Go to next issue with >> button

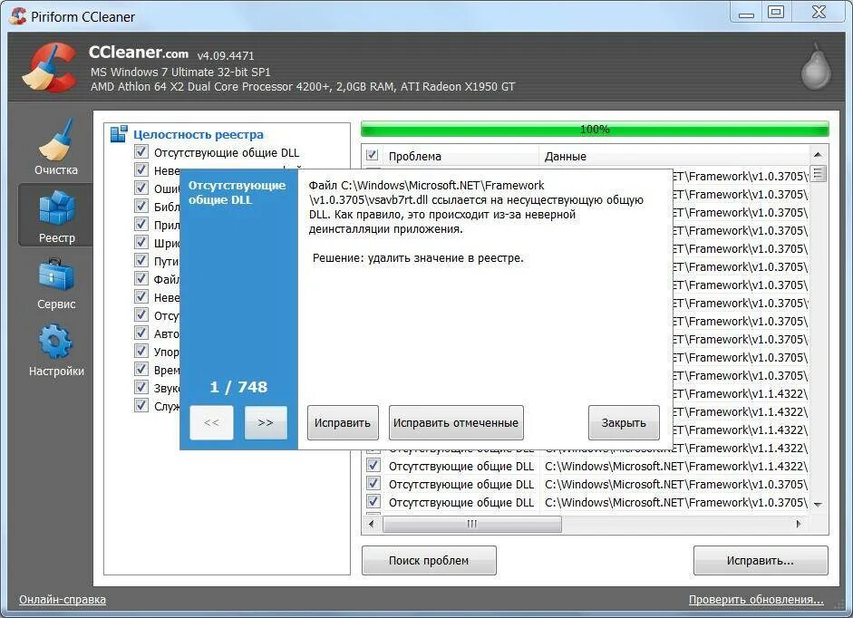266,422
